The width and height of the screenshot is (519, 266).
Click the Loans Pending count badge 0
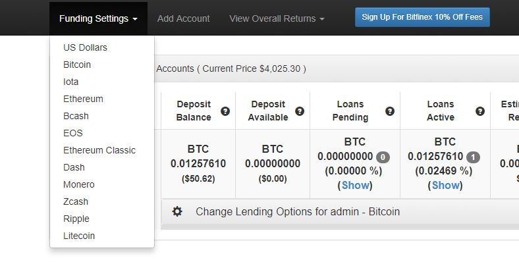coord(383,157)
